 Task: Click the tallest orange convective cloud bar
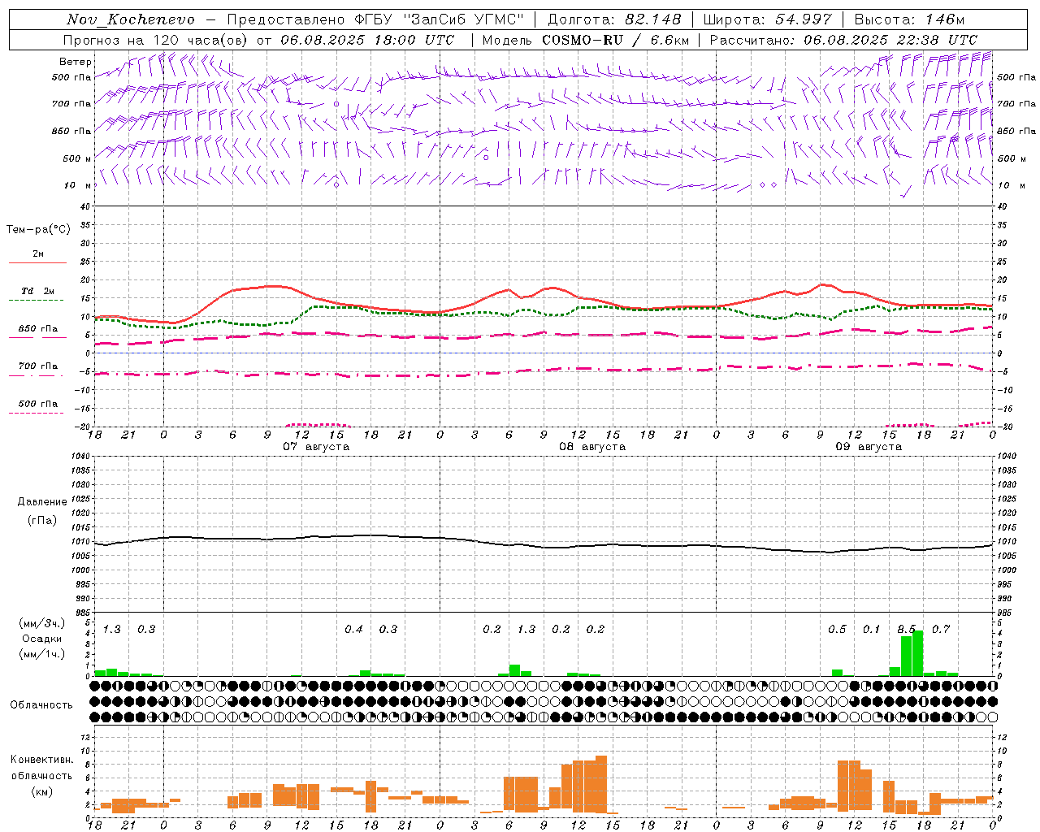(x=601, y=784)
